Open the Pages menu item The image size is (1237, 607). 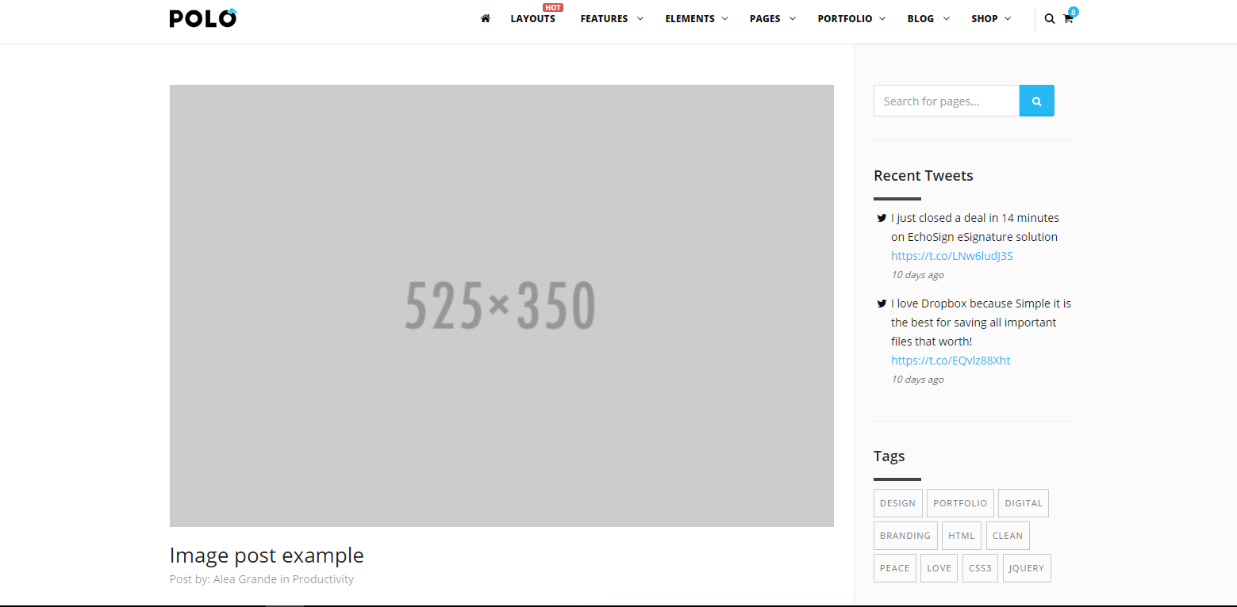[x=772, y=18]
